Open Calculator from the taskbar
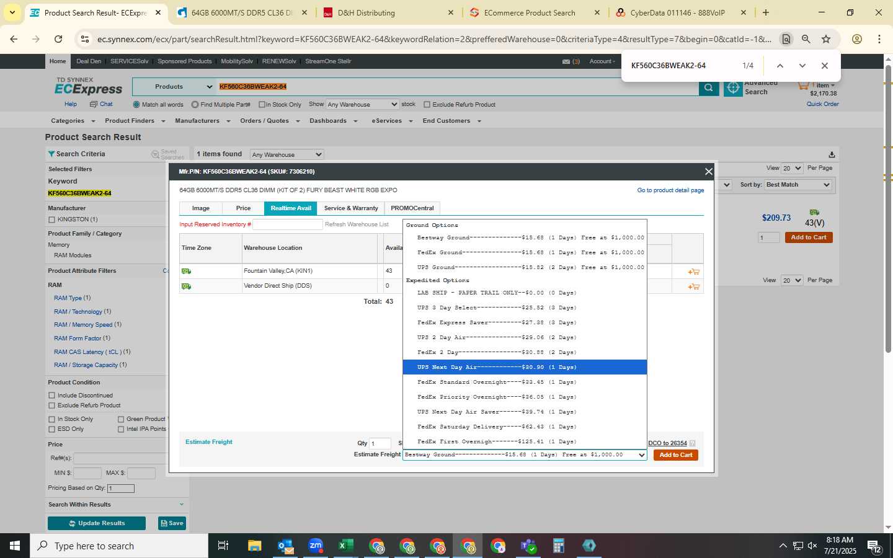 tap(559, 546)
